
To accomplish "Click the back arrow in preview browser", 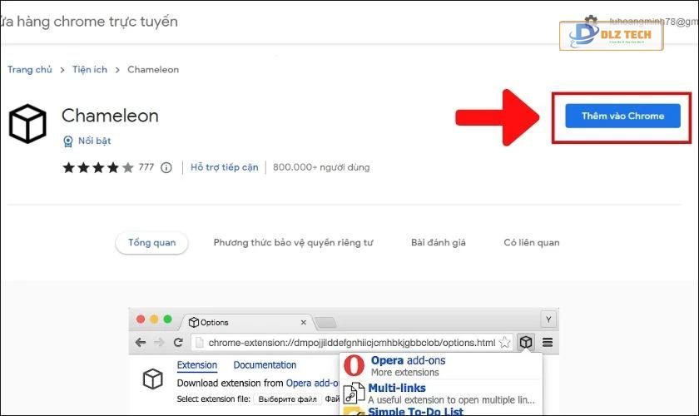I will [x=141, y=343].
